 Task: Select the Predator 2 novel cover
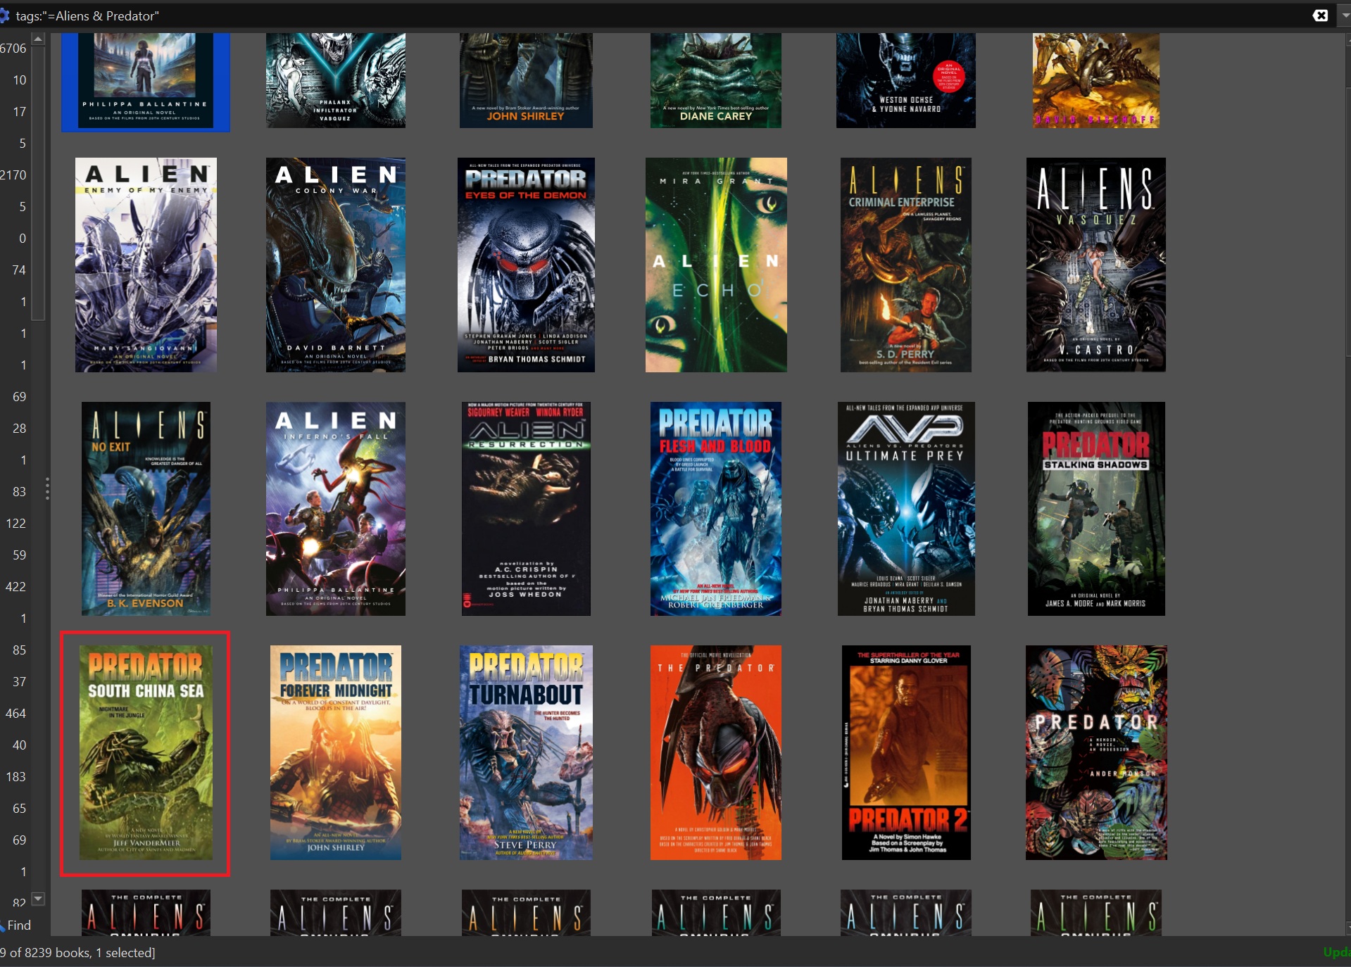906,752
